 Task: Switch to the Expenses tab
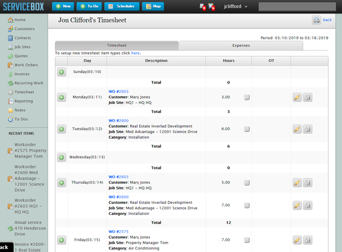coord(241,45)
